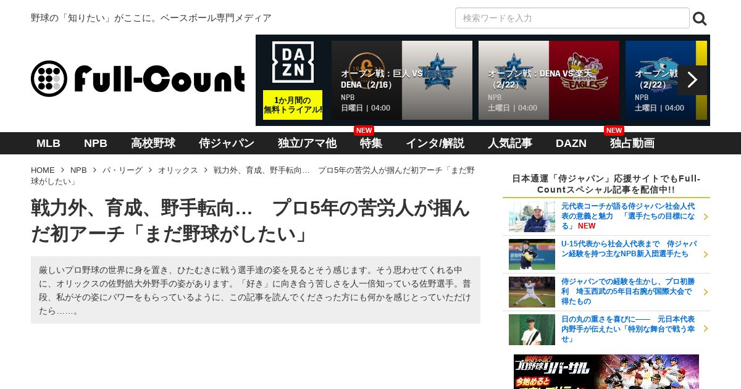Viewport: 741px width, 389px height.
Task: Click the 日本通運 侍ジャパン応援サイト sidebar heading
Action: coord(606,184)
